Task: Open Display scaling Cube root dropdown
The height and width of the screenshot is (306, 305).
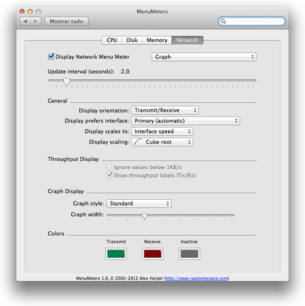Action: (x=162, y=142)
